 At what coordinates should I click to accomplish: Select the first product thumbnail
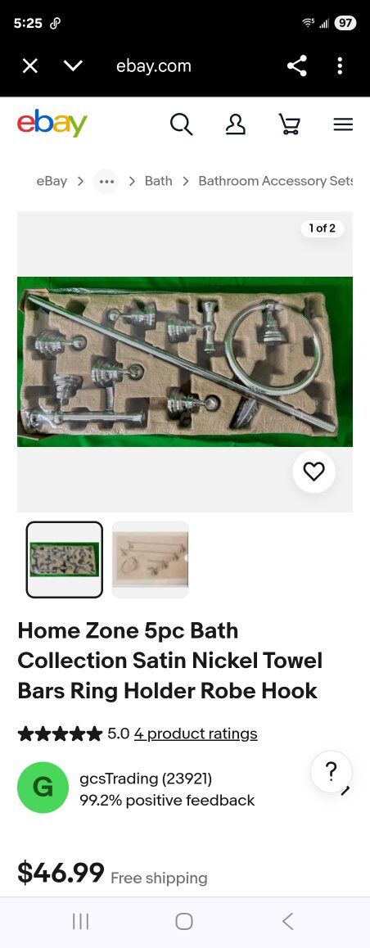[x=65, y=559]
